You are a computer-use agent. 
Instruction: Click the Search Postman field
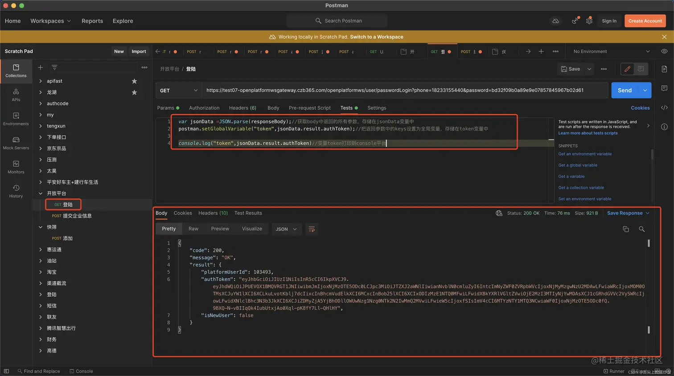[x=337, y=21]
